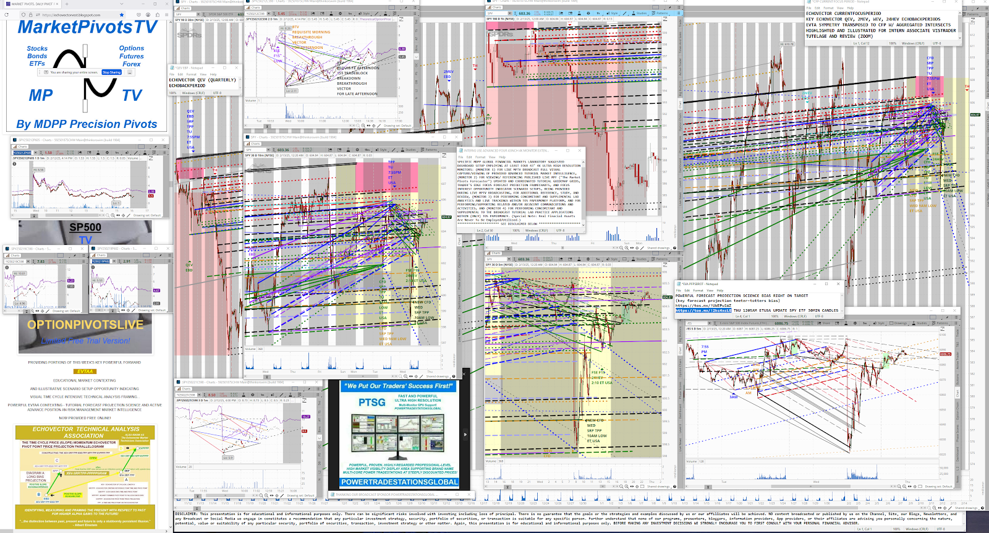This screenshot has height=533, width=989.
Task: Open Shared drawings selector below SPY 180 D 1h chart
Action: pyautogui.click(x=659, y=248)
